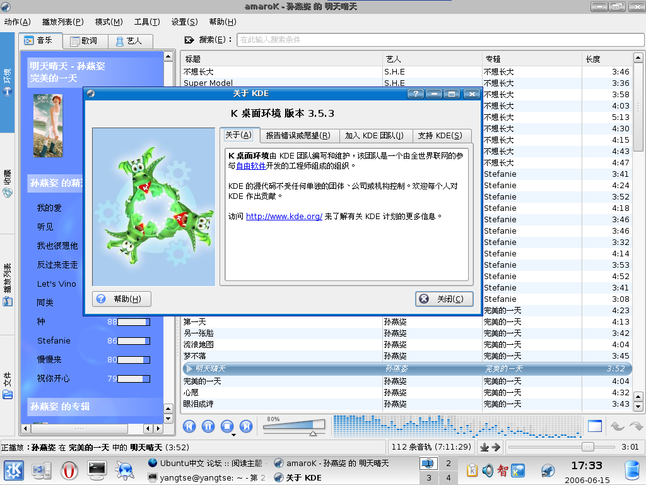Toggle the player window icon
Image resolution: width=646 pixels, height=485 pixels.
click(x=594, y=426)
